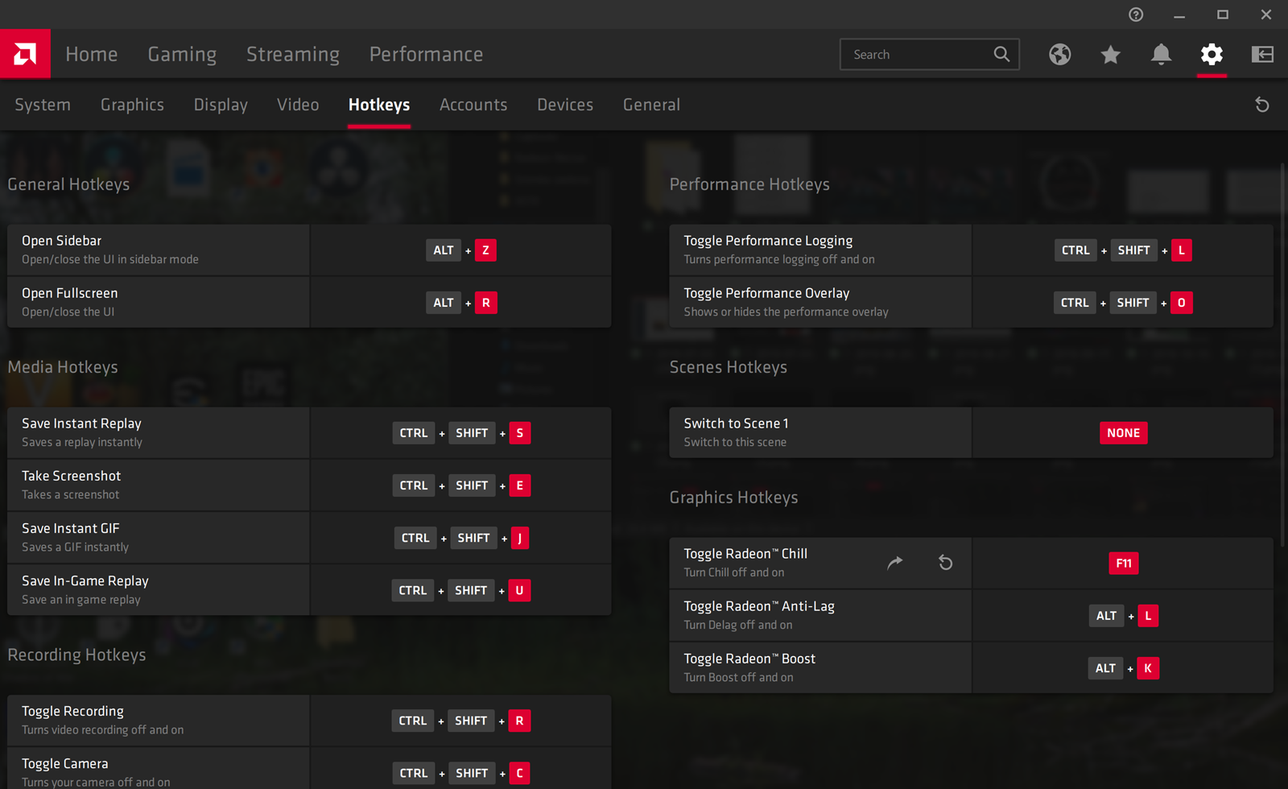Image resolution: width=1288 pixels, height=789 pixels.
Task: Open the Gaming tab
Action: pos(182,54)
